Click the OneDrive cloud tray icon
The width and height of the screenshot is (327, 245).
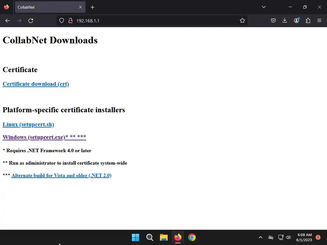click(x=271, y=237)
